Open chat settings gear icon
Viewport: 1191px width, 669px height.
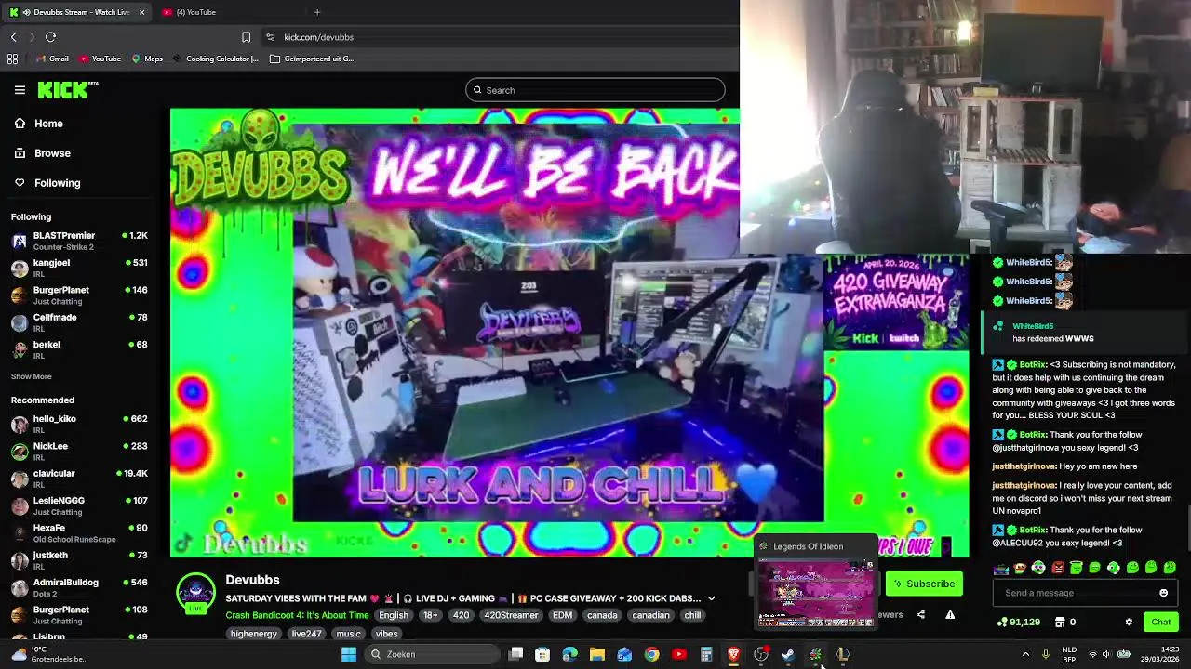click(x=1129, y=622)
